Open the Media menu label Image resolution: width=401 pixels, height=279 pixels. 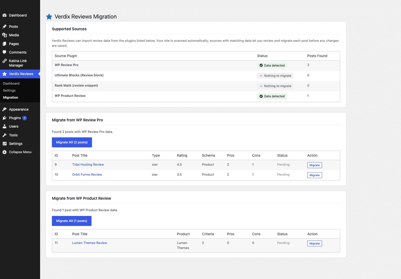pyautogui.click(x=14, y=35)
